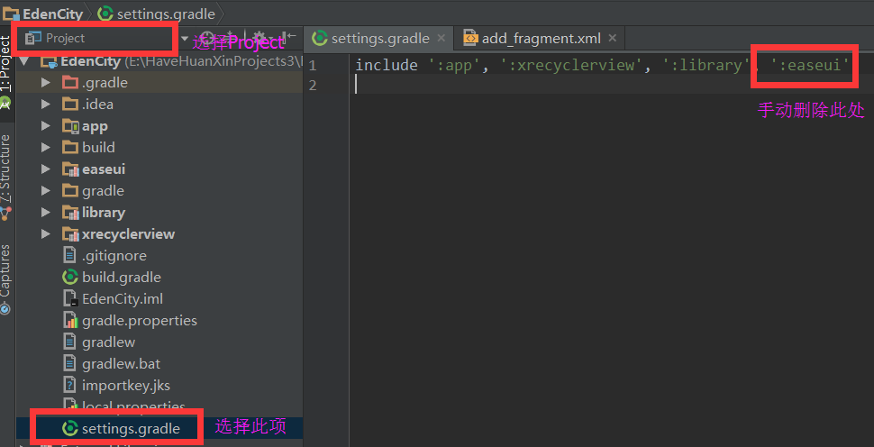This screenshot has height=447, width=874.
Task: Switch to the settings.gradle editor tab
Action: click(379, 39)
